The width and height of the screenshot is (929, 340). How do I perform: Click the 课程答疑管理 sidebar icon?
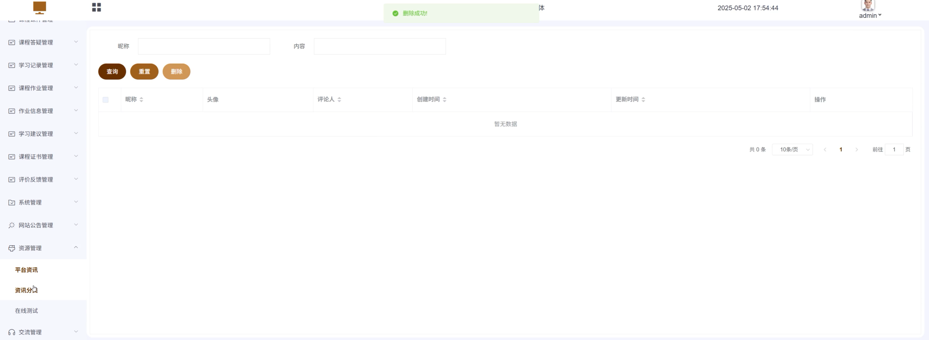pyautogui.click(x=12, y=42)
